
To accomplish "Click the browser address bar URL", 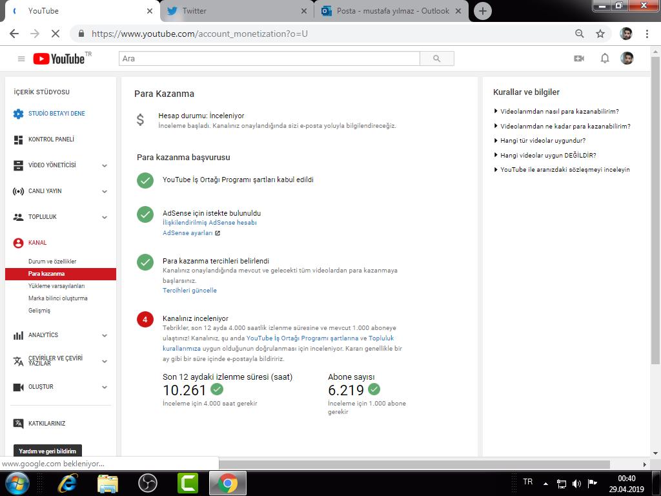I will [x=200, y=34].
